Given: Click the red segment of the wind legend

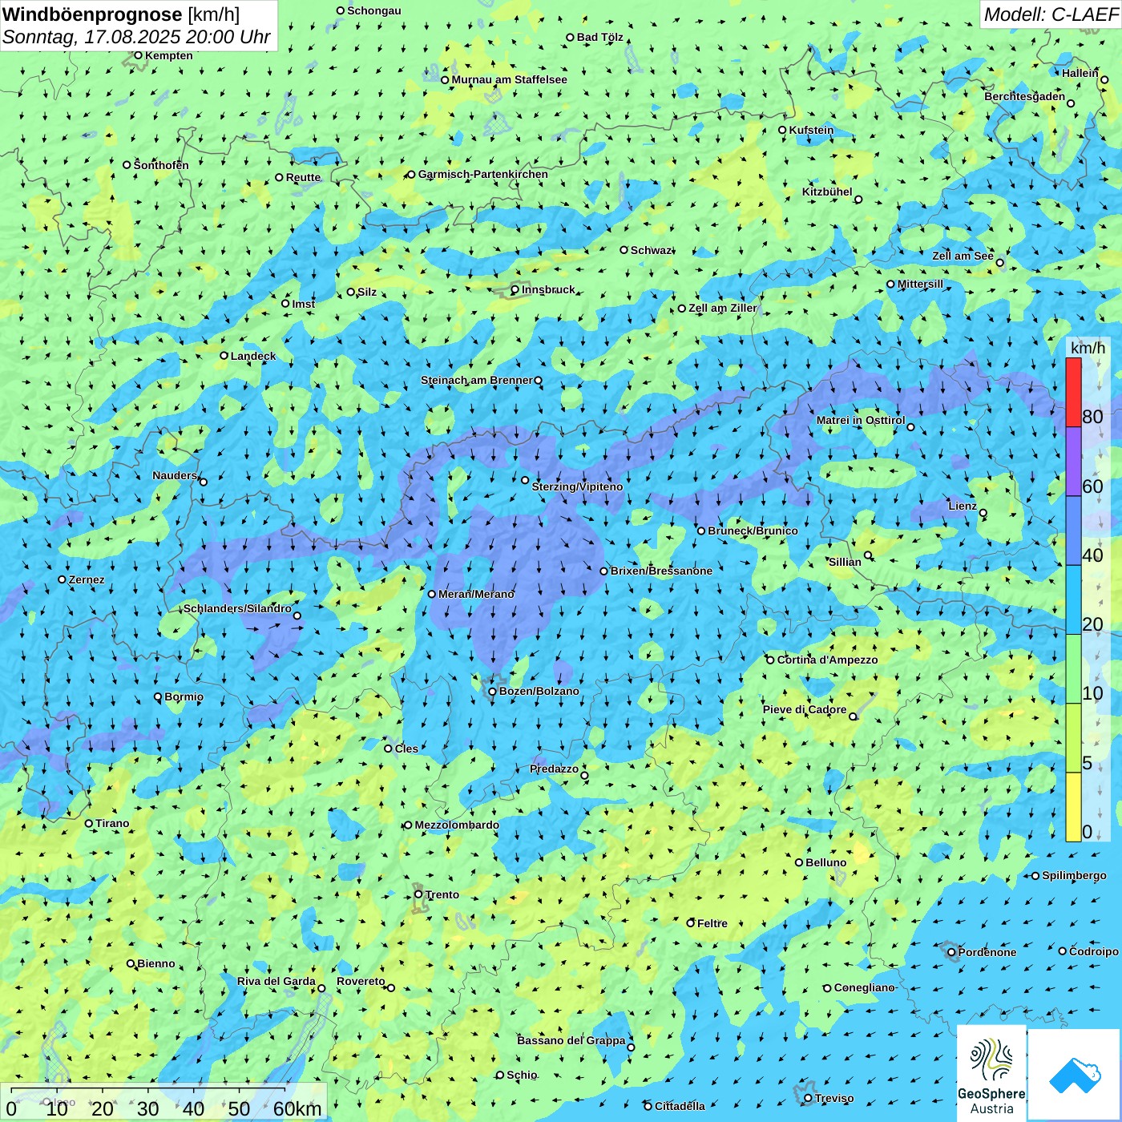Looking at the screenshot, I should (1073, 392).
